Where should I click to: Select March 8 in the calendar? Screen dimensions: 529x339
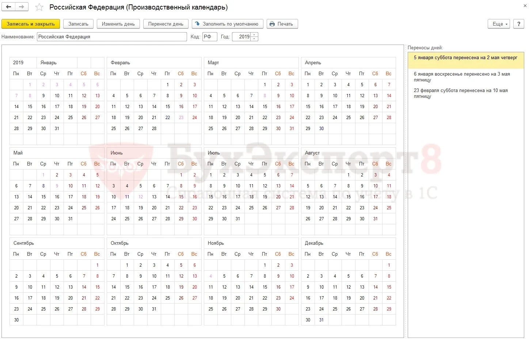265,96
